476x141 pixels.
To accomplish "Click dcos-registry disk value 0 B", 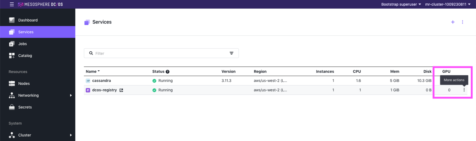I will point(429,90).
